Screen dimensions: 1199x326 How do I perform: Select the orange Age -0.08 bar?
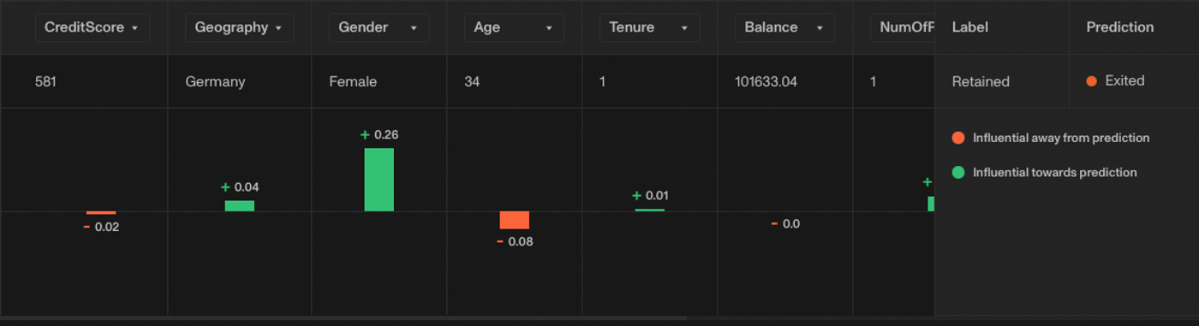[x=514, y=220]
